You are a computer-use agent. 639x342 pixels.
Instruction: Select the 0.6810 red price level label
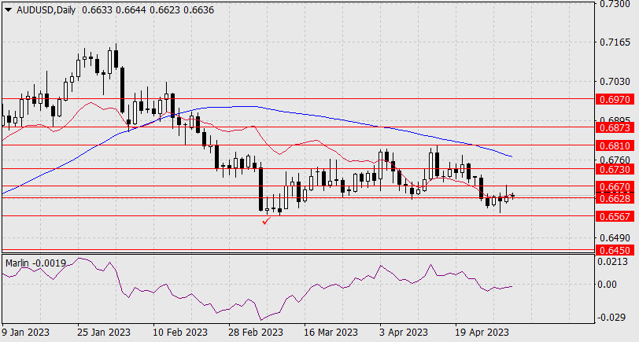pos(615,145)
